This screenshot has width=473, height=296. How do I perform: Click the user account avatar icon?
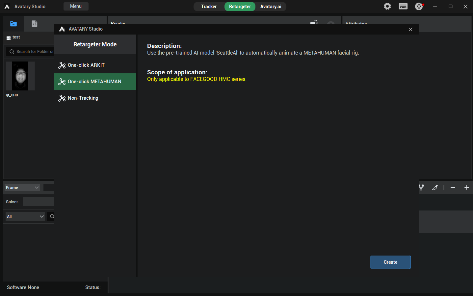point(419,6)
